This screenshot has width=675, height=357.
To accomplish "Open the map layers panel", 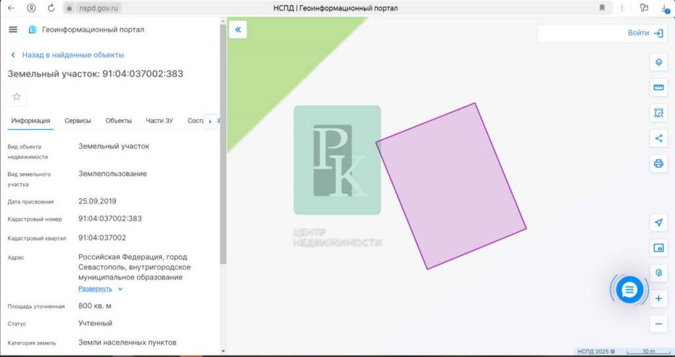I will (x=659, y=63).
